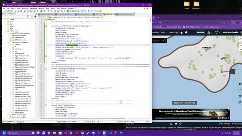Viewport: 242px width, 136px height.
Task: Open Cookie Settings link
Action: [x=224, y=124]
